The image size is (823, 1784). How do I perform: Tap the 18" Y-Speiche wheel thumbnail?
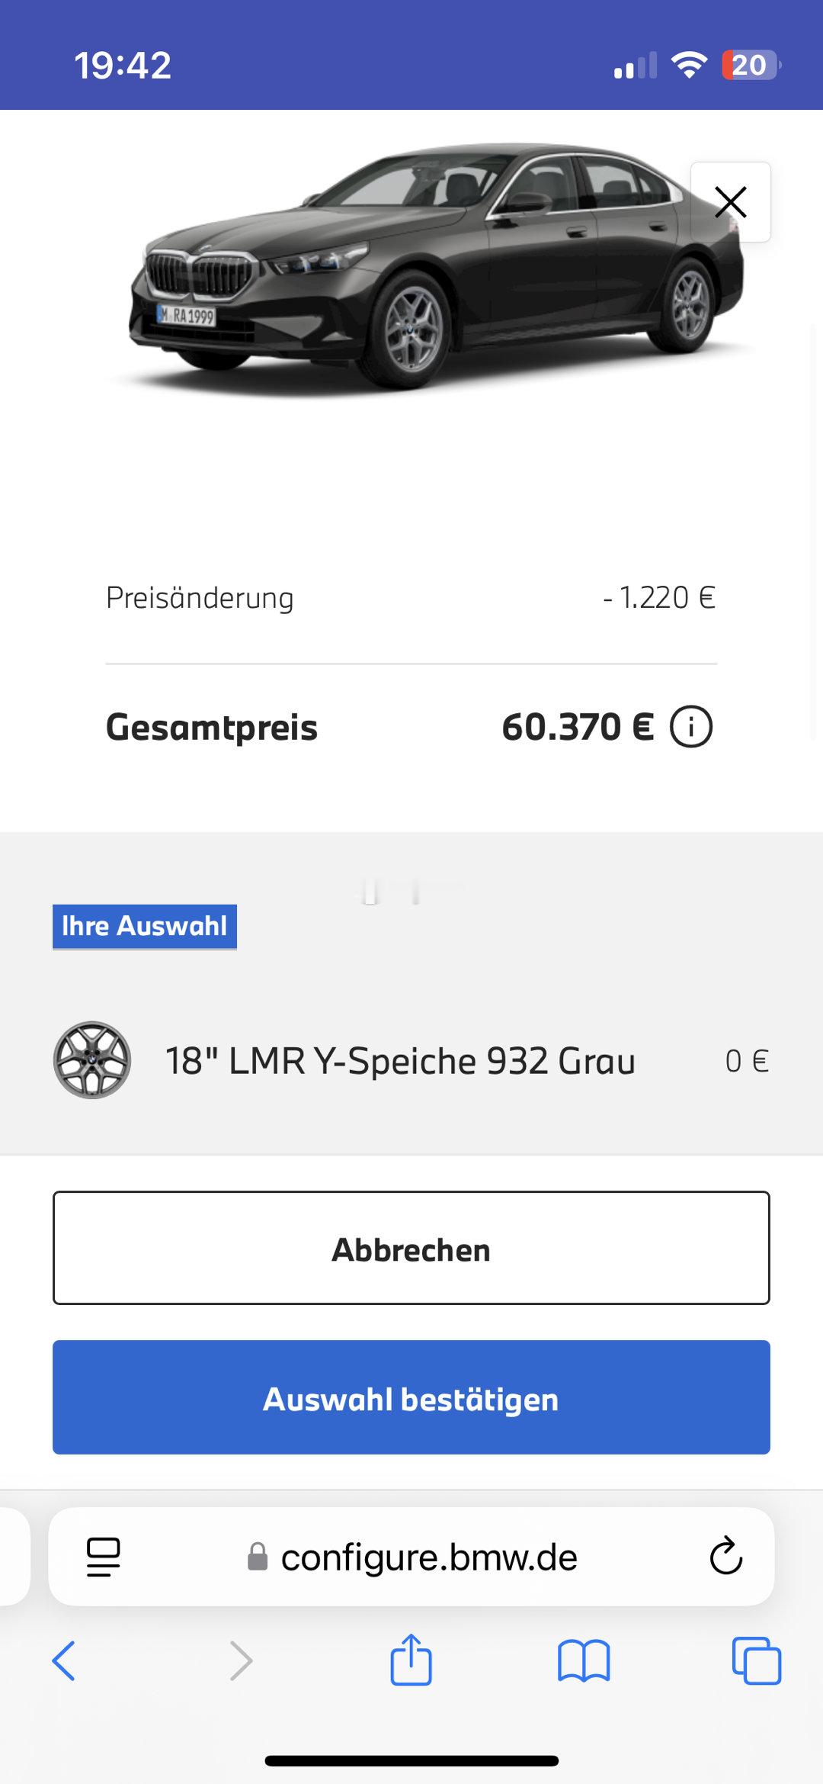click(92, 1060)
